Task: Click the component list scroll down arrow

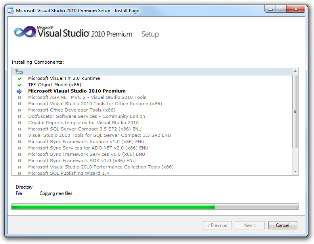Action: (295, 172)
